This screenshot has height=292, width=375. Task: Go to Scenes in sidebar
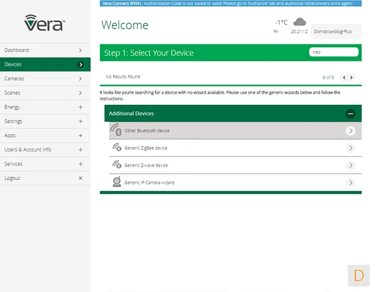click(x=45, y=93)
